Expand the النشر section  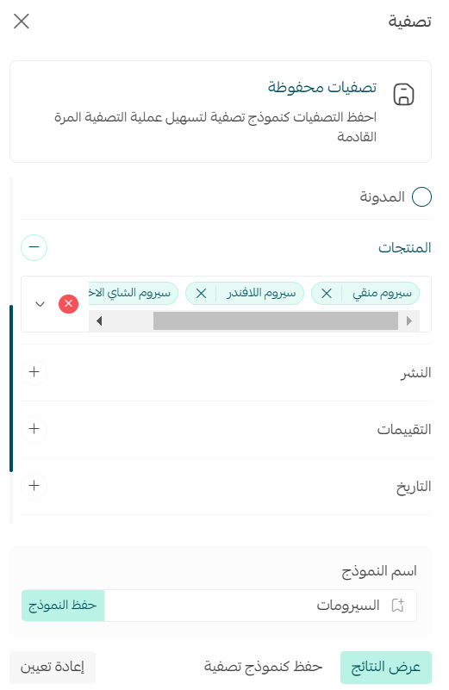point(34,372)
